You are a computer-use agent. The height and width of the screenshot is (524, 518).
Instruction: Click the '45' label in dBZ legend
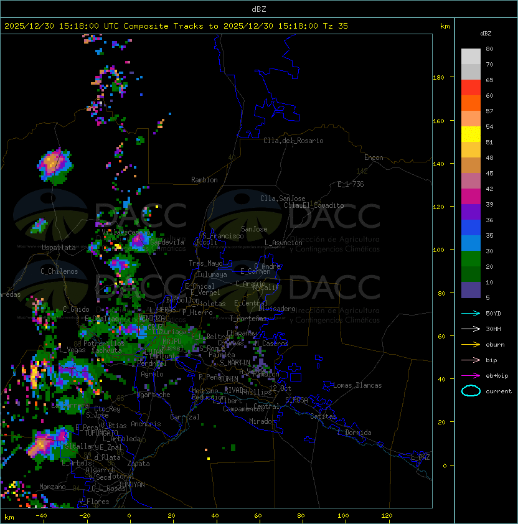click(489, 173)
